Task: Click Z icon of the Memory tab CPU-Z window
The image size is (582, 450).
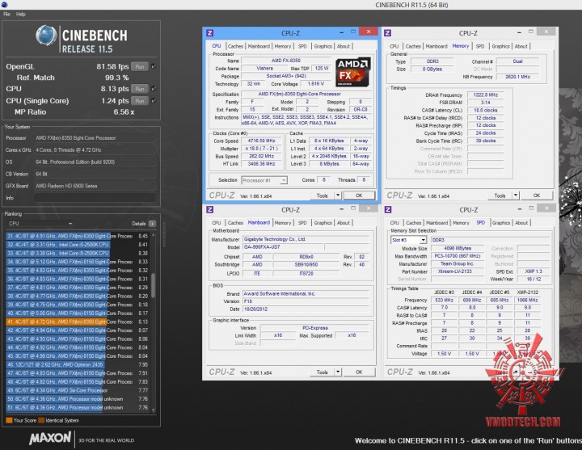Action: [387, 33]
